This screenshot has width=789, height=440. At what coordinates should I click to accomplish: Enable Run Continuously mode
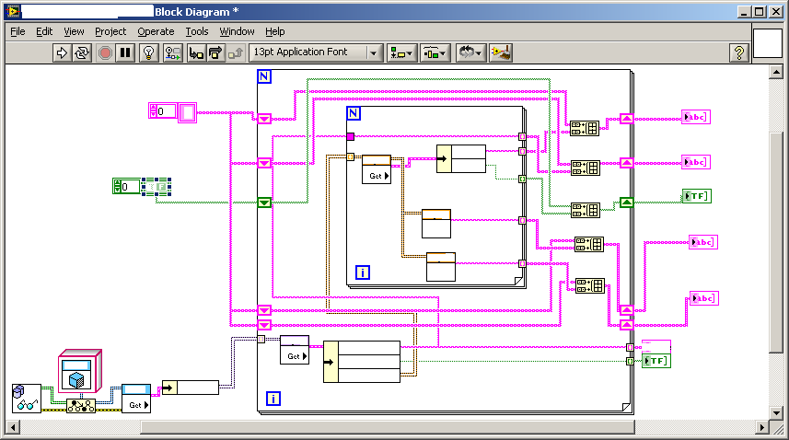pyautogui.click(x=82, y=52)
